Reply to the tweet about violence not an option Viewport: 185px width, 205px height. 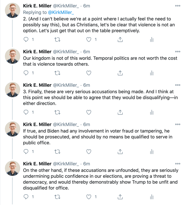coord(26,40)
